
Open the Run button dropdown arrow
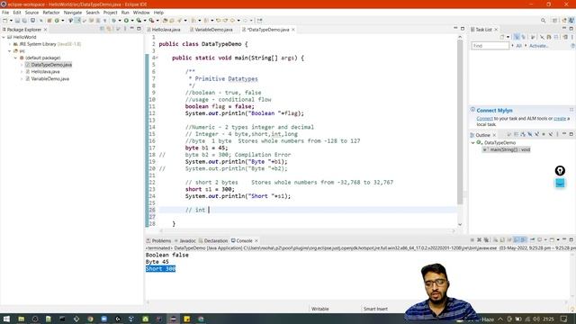[132, 21]
